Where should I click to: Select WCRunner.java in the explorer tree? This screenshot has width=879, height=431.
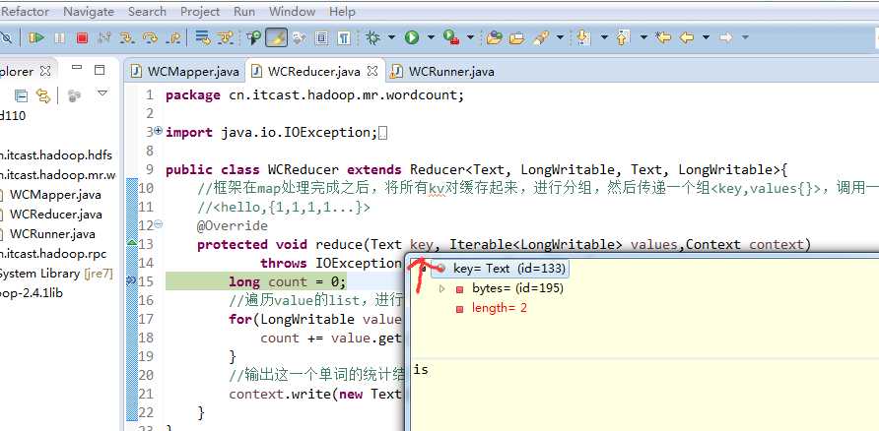click(52, 234)
